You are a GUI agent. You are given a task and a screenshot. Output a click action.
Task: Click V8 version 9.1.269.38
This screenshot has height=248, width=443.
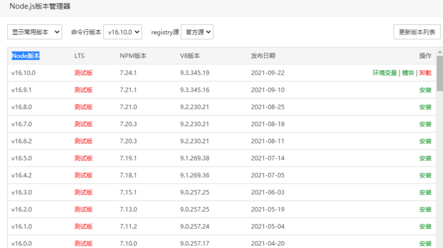point(195,158)
